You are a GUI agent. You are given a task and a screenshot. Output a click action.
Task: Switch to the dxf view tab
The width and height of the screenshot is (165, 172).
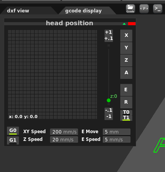18,11
